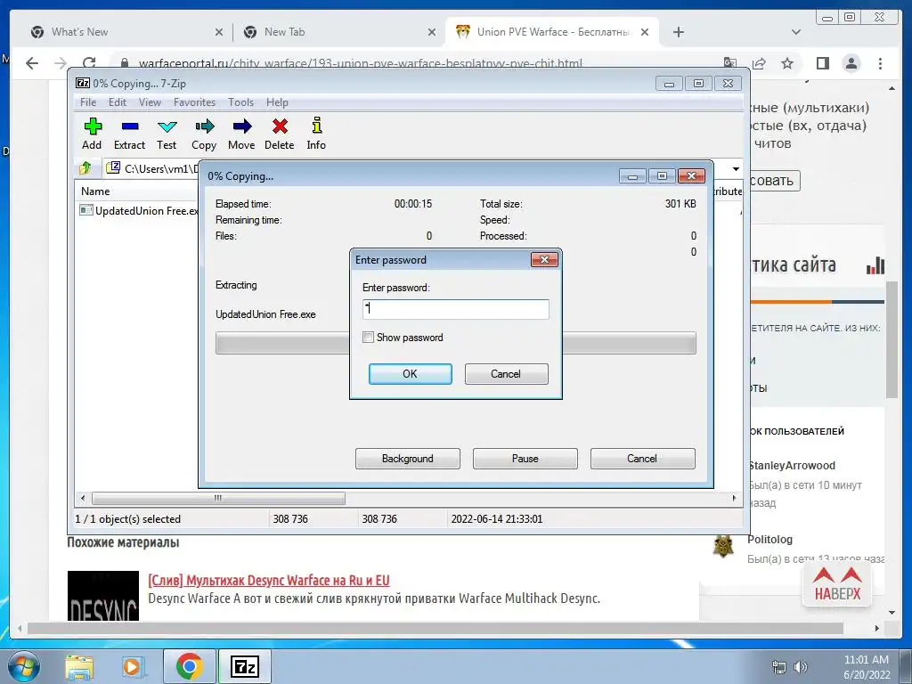Click the 7-Zip horizontal scrollbar thumb
The image size is (912, 684).
(218, 499)
